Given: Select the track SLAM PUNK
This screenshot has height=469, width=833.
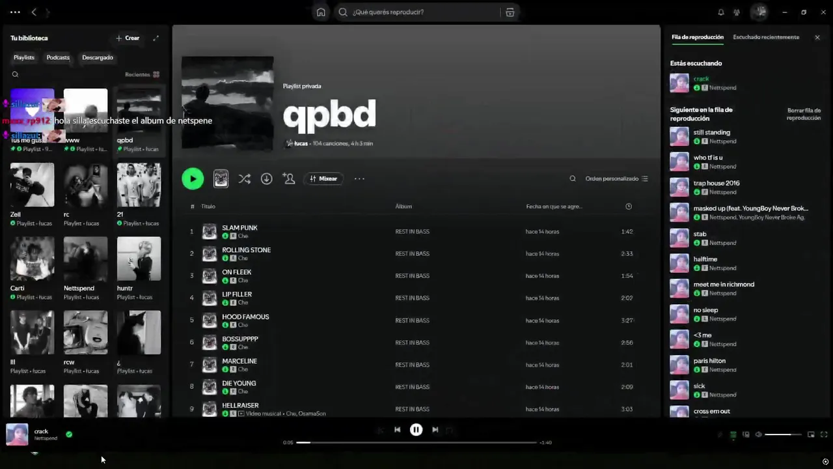Looking at the screenshot, I should 239,227.
